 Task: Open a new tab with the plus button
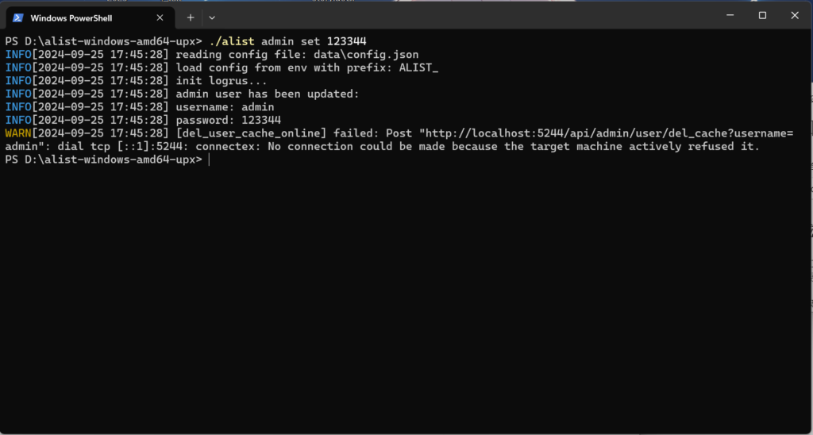pyautogui.click(x=191, y=17)
